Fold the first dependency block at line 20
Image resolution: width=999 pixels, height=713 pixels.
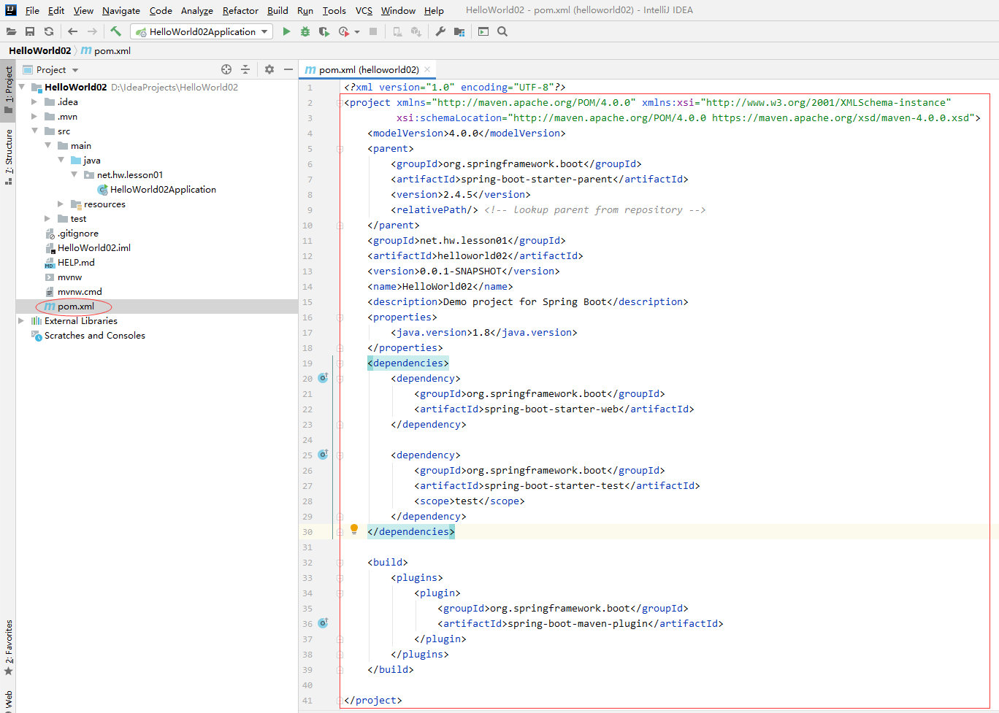(340, 379)
